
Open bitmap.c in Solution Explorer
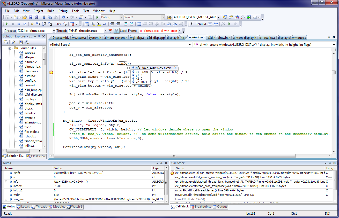(x=31, y=62)
